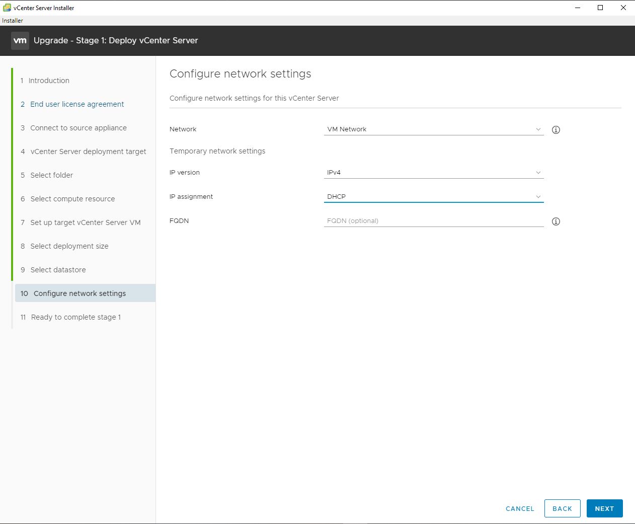Click the BACK button

(562, 508)
